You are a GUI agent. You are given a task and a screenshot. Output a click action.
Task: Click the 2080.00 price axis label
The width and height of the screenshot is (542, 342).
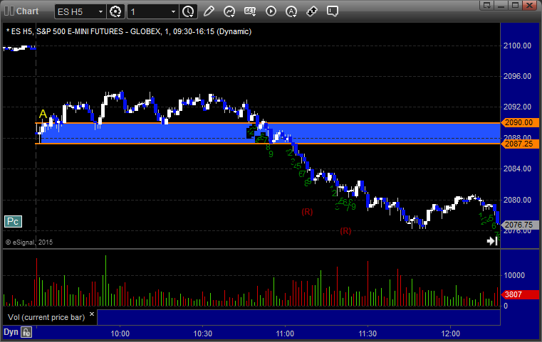[x=517, y=200]
